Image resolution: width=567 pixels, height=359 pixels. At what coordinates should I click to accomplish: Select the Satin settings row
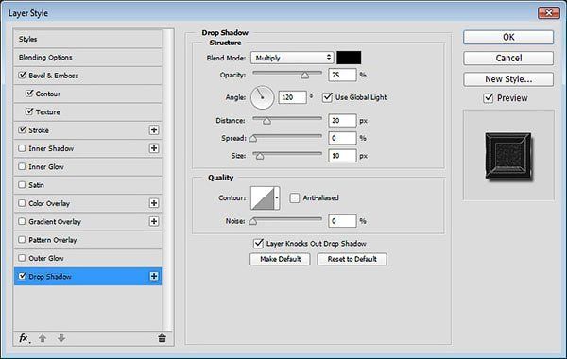click(88, 185)
